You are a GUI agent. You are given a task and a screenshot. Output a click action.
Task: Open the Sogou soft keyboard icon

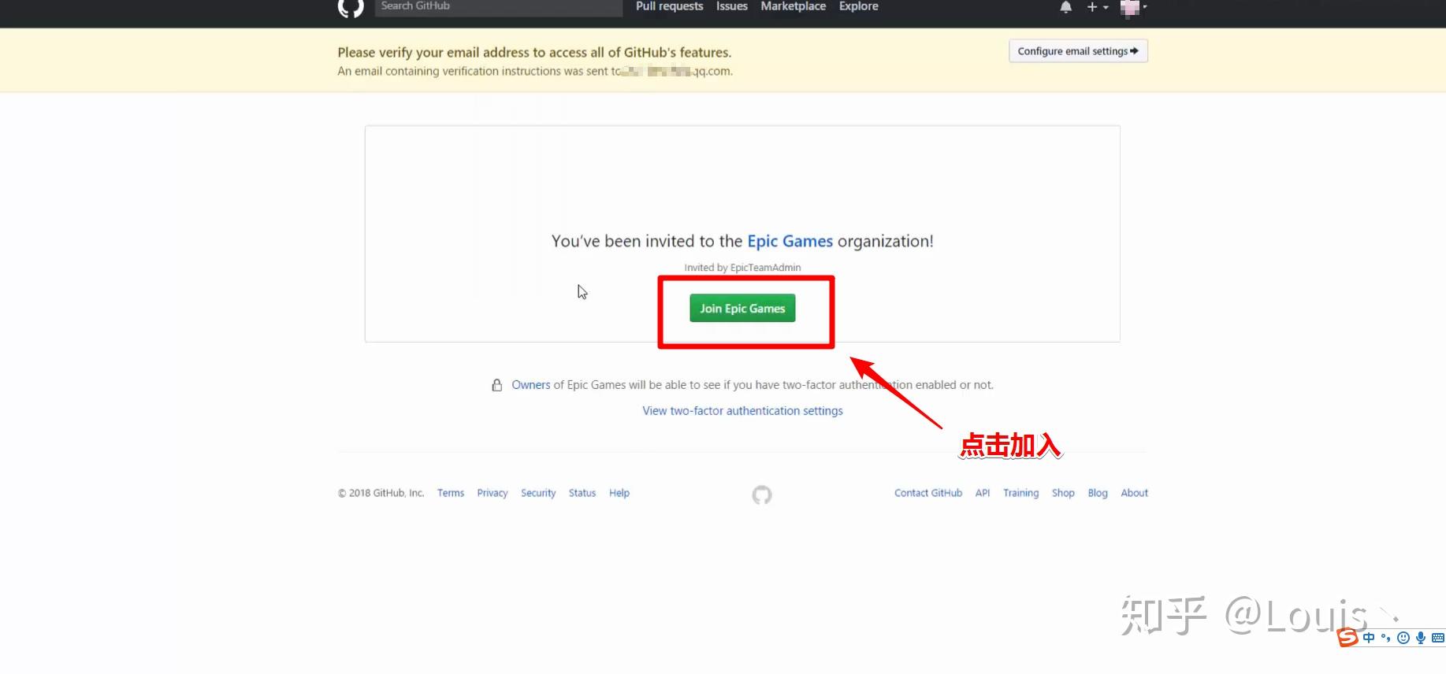tap(1438, 638)
